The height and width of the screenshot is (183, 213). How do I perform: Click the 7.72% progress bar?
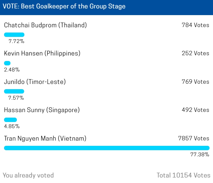point(14,35)
